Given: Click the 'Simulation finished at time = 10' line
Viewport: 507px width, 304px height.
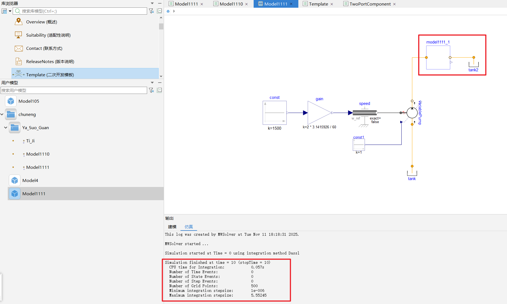Looking at the screenshot, I should click(x=217, y=263).
